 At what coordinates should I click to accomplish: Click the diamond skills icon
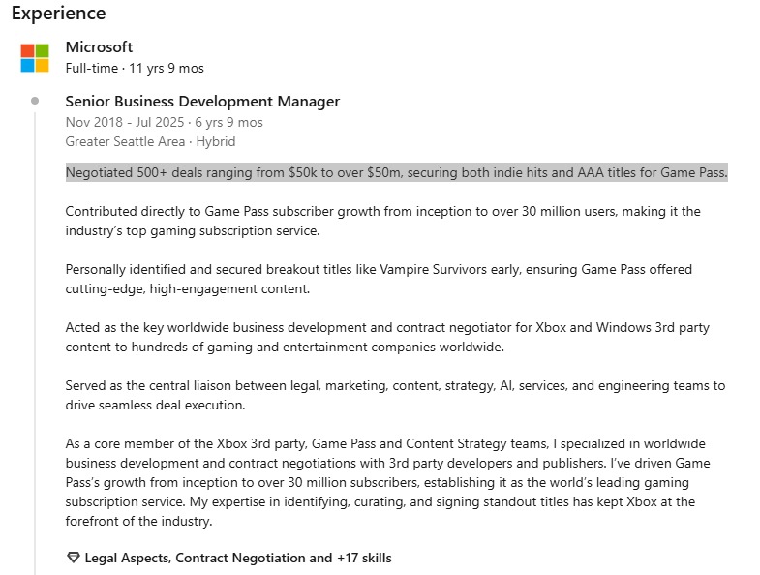tap(73, 558)
